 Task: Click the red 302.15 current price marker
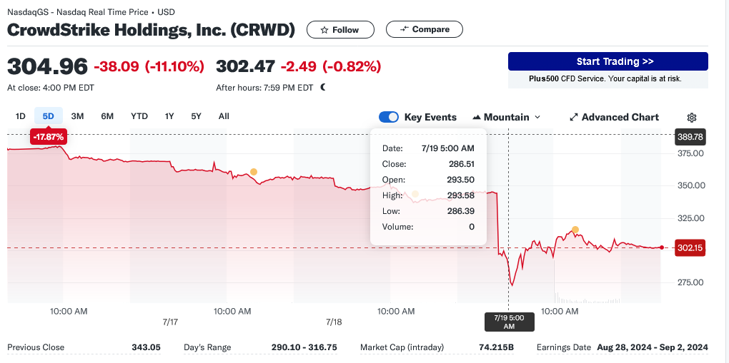pos(690,247)
